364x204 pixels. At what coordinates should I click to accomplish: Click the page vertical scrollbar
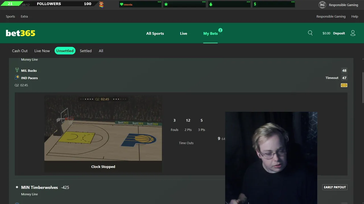click(x=363, y=88)
